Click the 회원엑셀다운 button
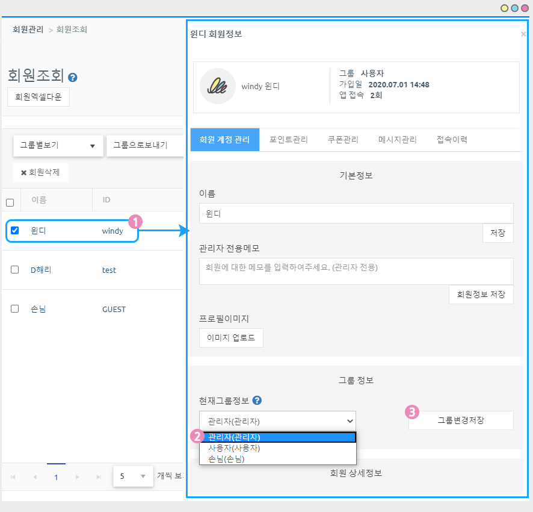The image size is (533, 512). click(39, 96)
